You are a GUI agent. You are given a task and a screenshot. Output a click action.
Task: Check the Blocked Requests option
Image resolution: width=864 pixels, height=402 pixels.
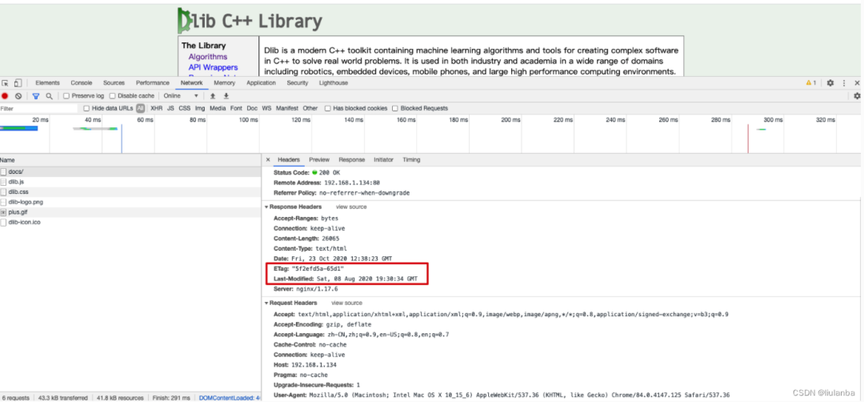(x=395, y=109)
